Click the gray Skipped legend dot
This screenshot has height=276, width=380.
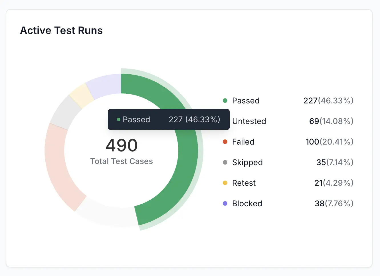(x=225, y=162)
